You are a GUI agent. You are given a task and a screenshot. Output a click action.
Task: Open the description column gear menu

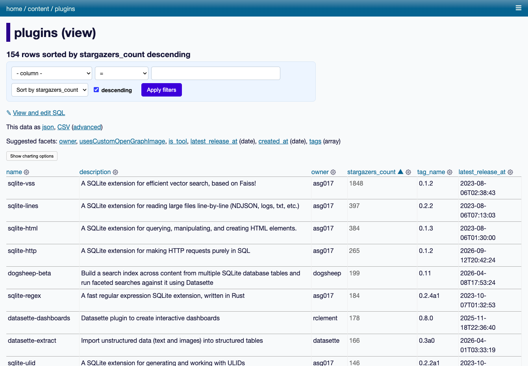[115, 172]
